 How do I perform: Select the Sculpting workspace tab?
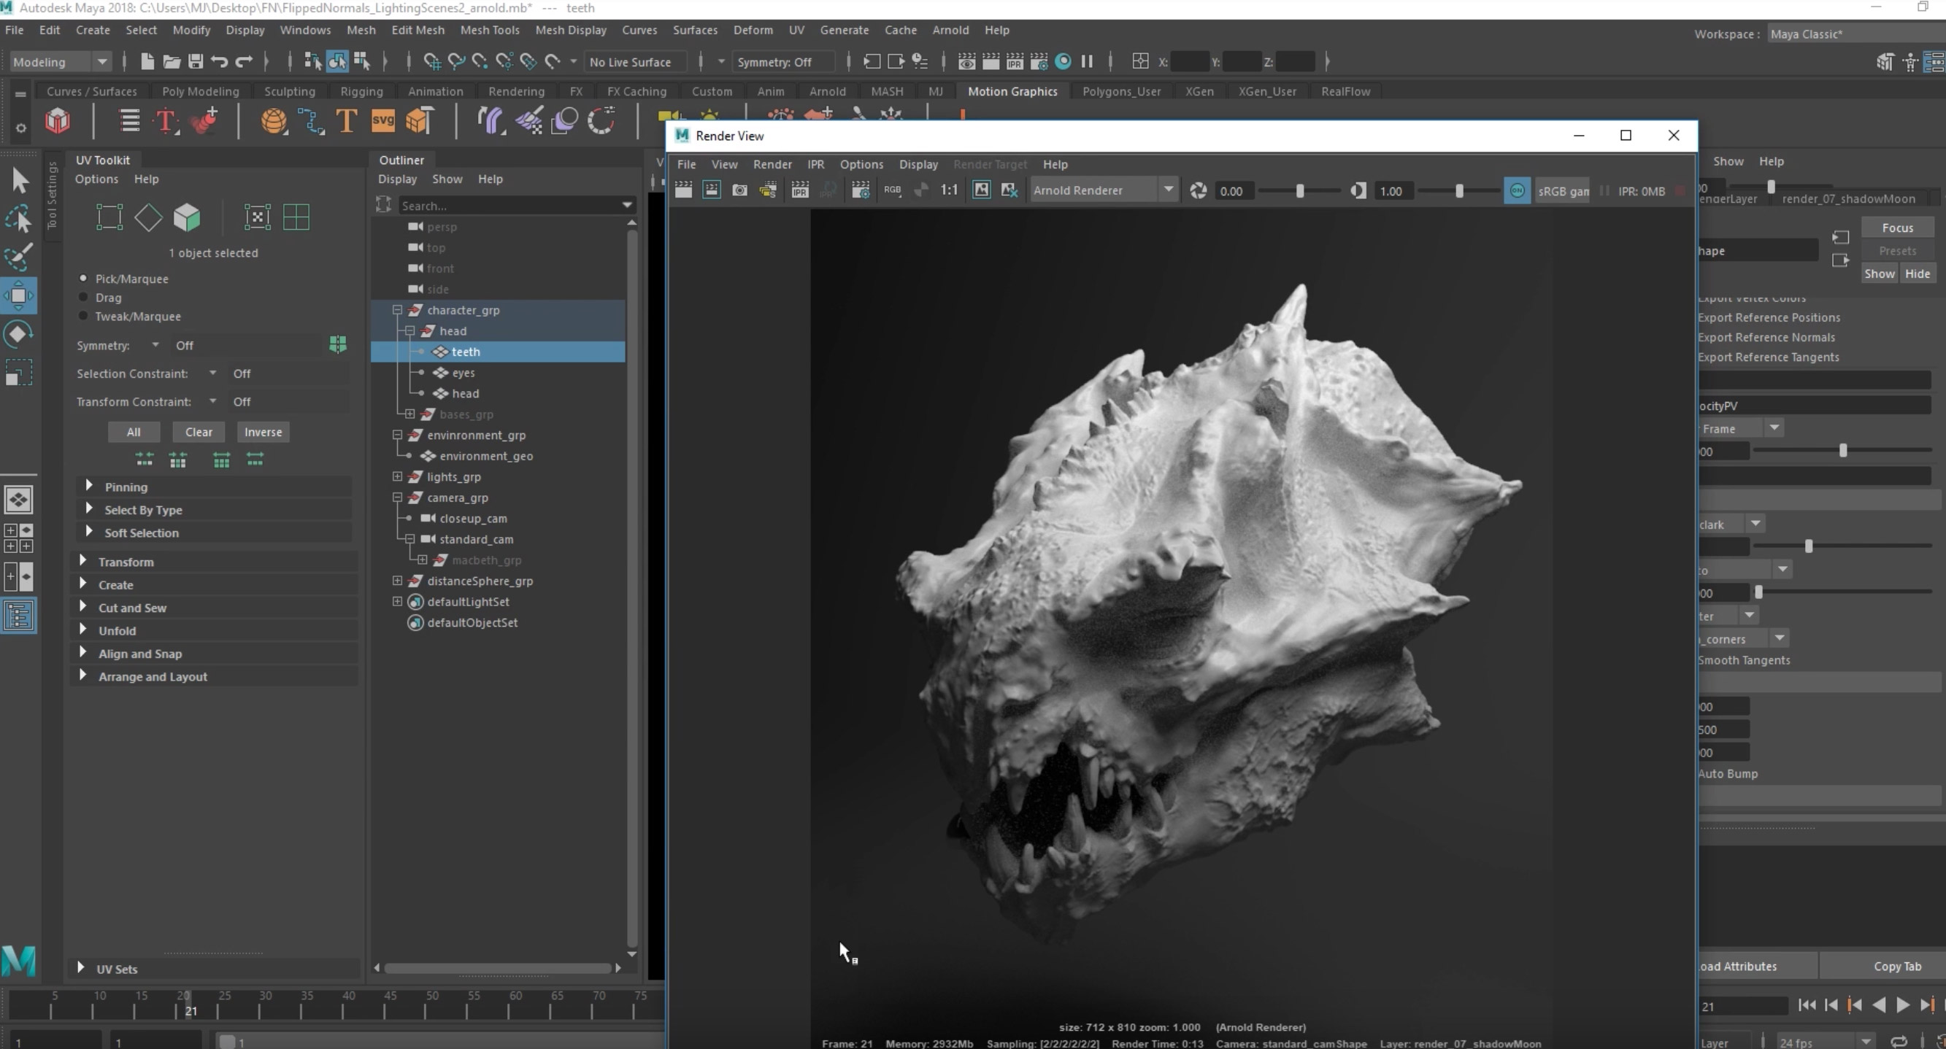pos(290,90)
